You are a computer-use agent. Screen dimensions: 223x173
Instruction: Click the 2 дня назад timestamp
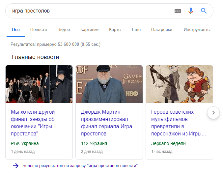92,151
